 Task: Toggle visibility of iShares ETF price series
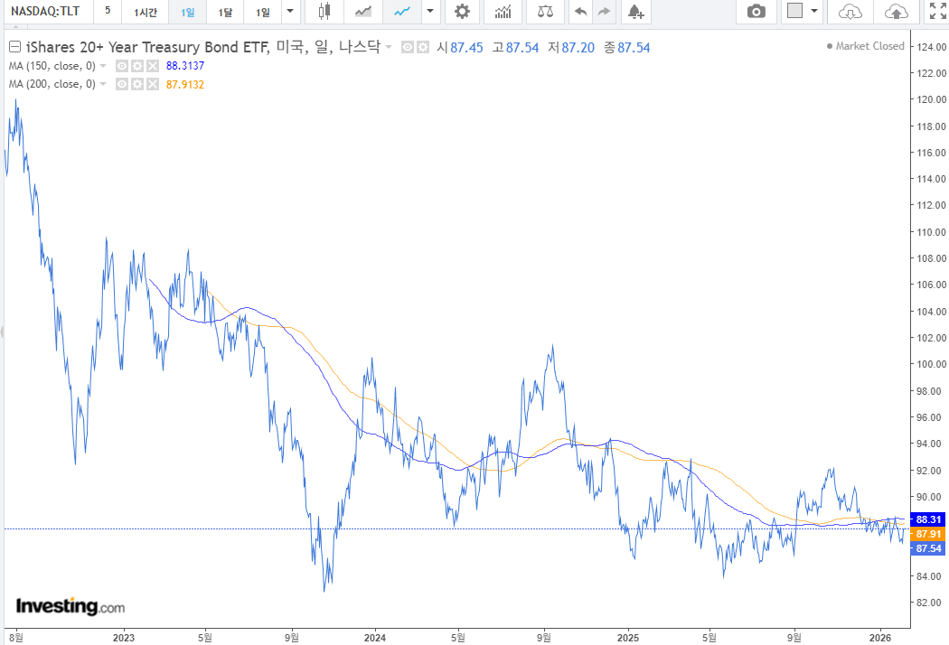click(x=408, y=47)
